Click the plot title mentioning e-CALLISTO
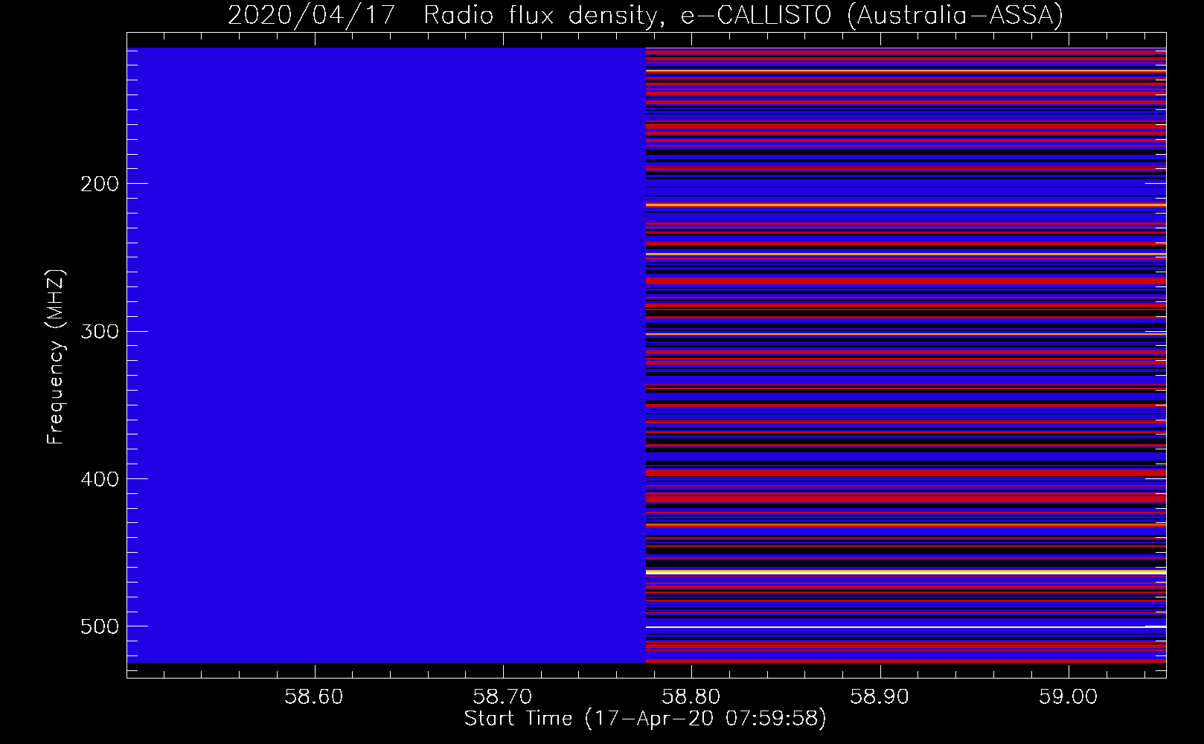 coord(645,15)
